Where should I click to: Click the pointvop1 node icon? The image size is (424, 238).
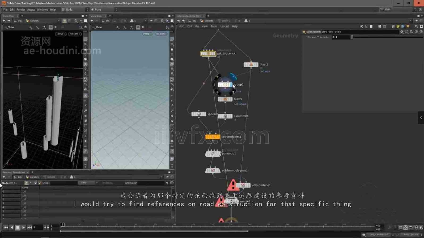(x=213, y=153)
